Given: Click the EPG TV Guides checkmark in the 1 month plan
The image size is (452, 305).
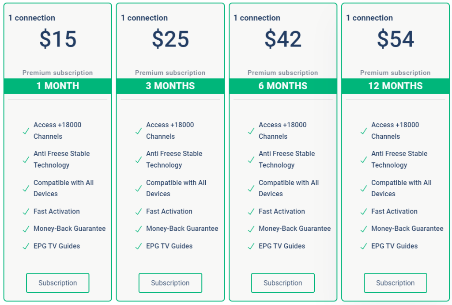Looking at the screenshot, I should pyautogui.click(x=26, y=246).
